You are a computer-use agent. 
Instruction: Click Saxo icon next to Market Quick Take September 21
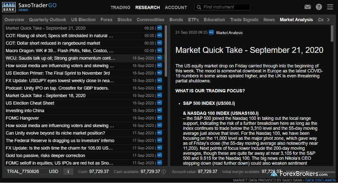pyautogui.click(x=160, y=28)
